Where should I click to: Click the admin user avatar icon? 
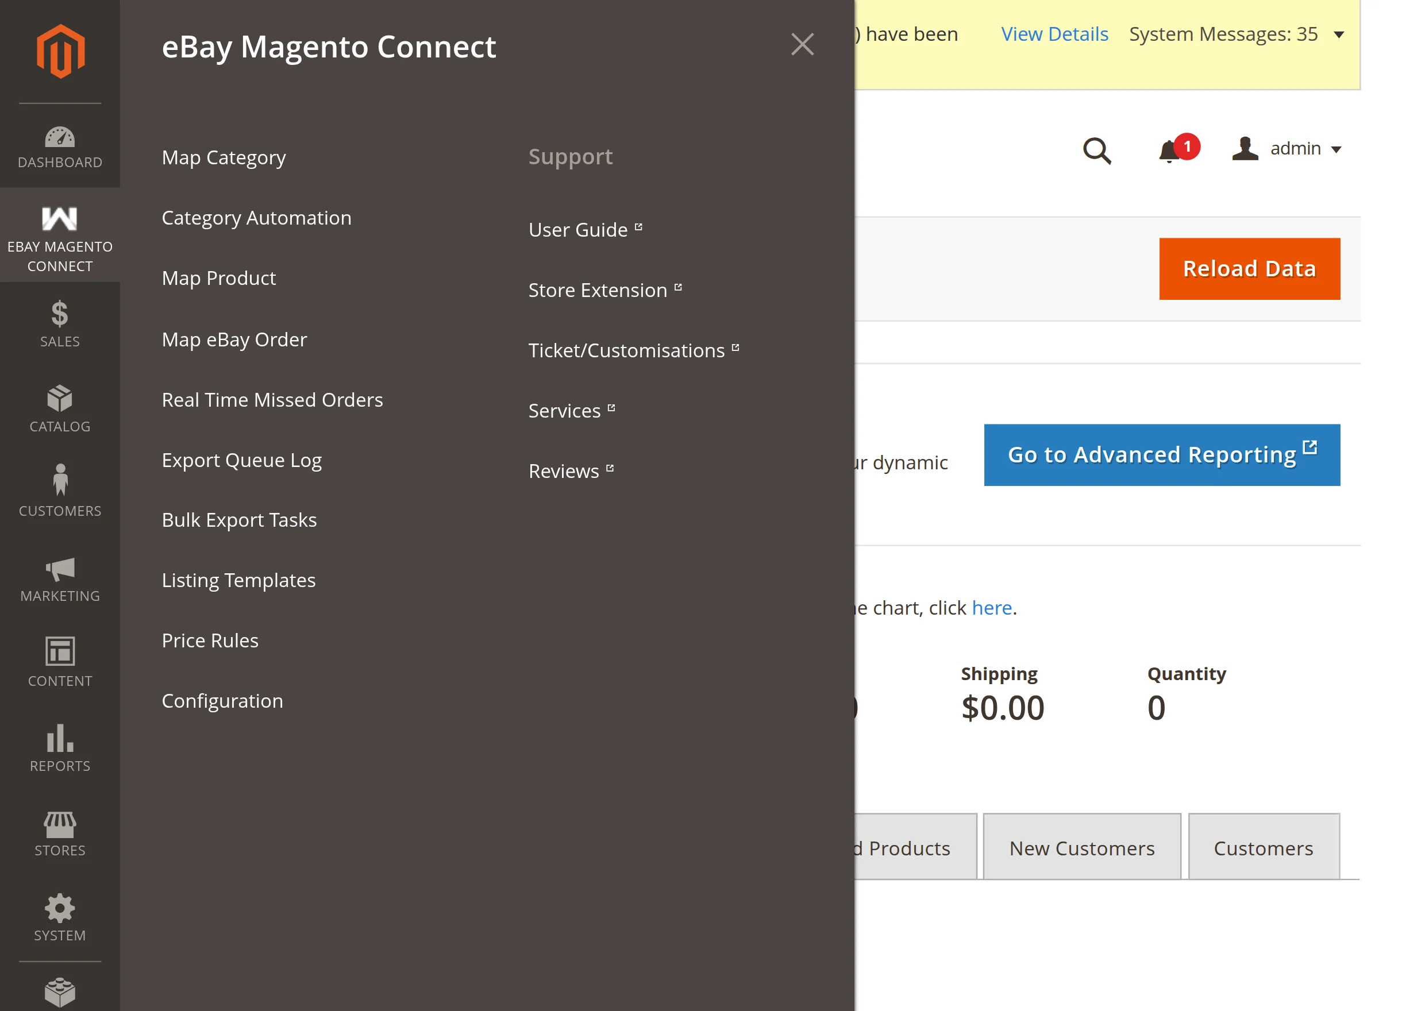tap(1245, 149)
